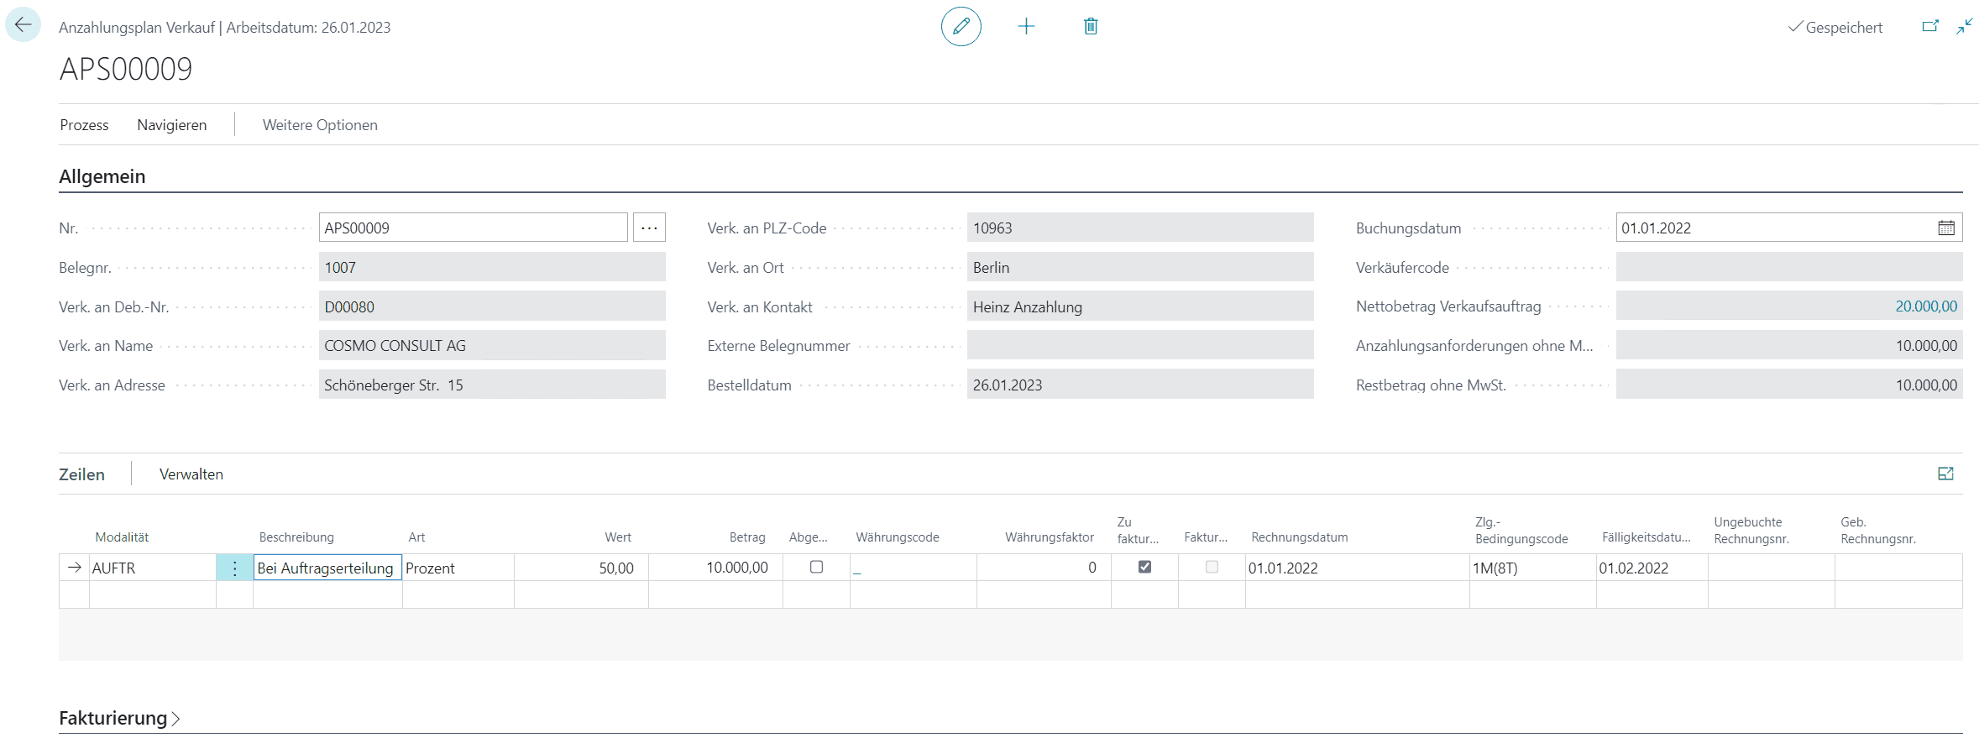
Task: Uncheck Zu faktur... checkbox in AUFTR row
Action: [1144, 567]
